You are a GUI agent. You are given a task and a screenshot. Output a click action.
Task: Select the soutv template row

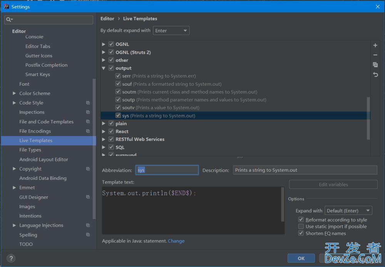click(x=235, y=108)
